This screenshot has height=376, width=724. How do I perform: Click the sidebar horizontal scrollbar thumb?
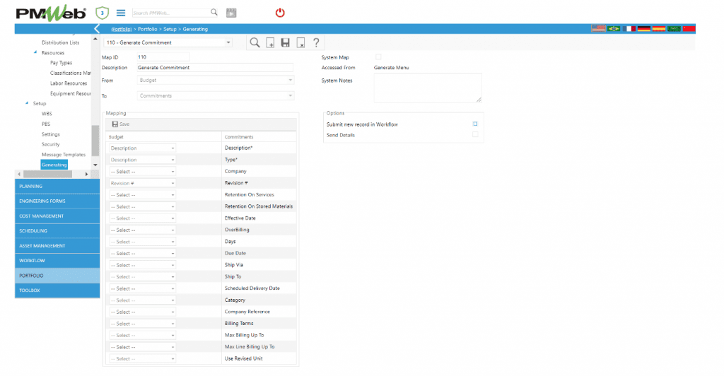47,174
